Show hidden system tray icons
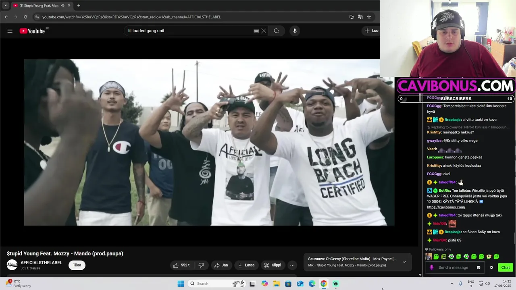This screenshot has width=516, height=290. (452, 284)
